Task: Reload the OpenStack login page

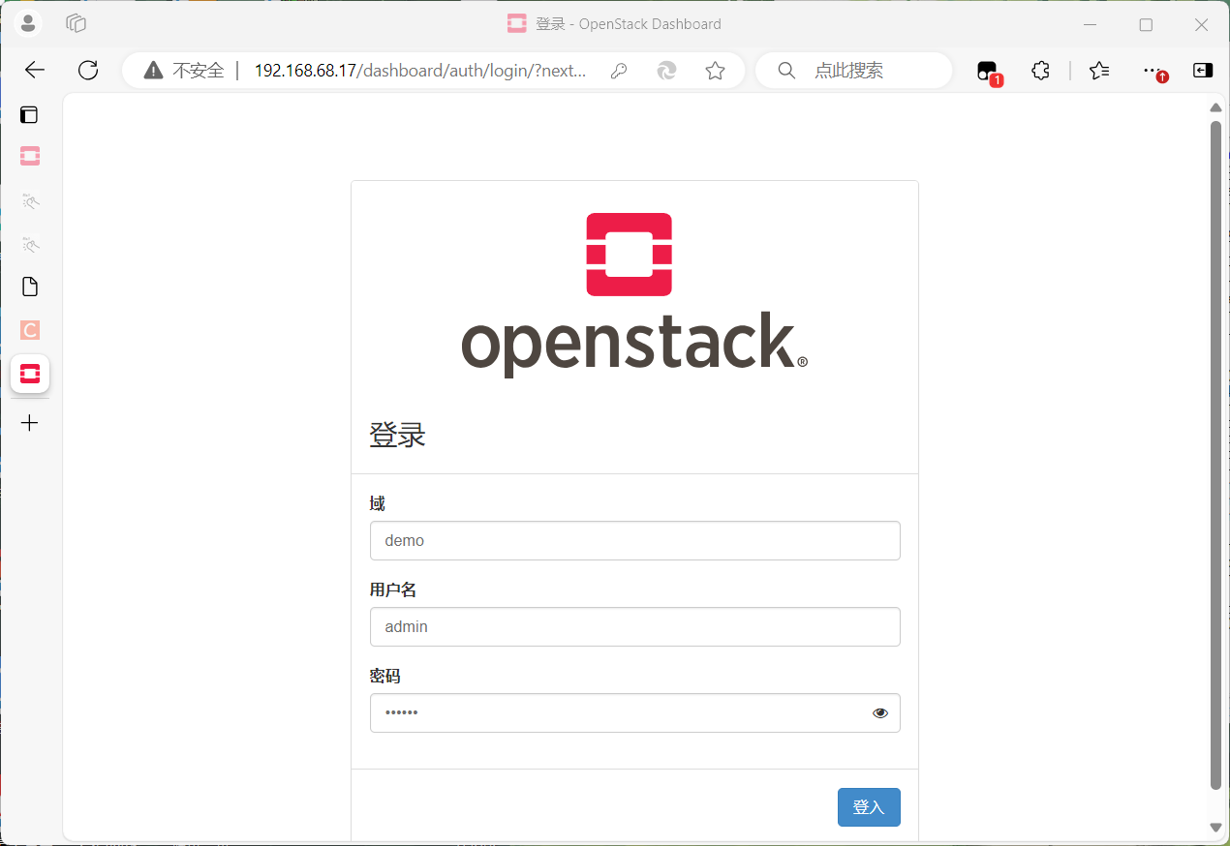Action: (88, 70)
